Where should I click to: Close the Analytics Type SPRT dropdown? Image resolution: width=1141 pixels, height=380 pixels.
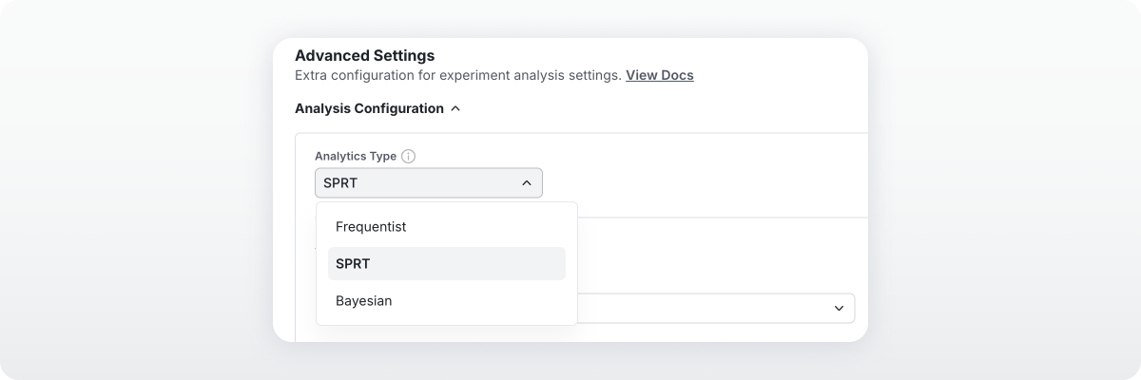(429, 183)
